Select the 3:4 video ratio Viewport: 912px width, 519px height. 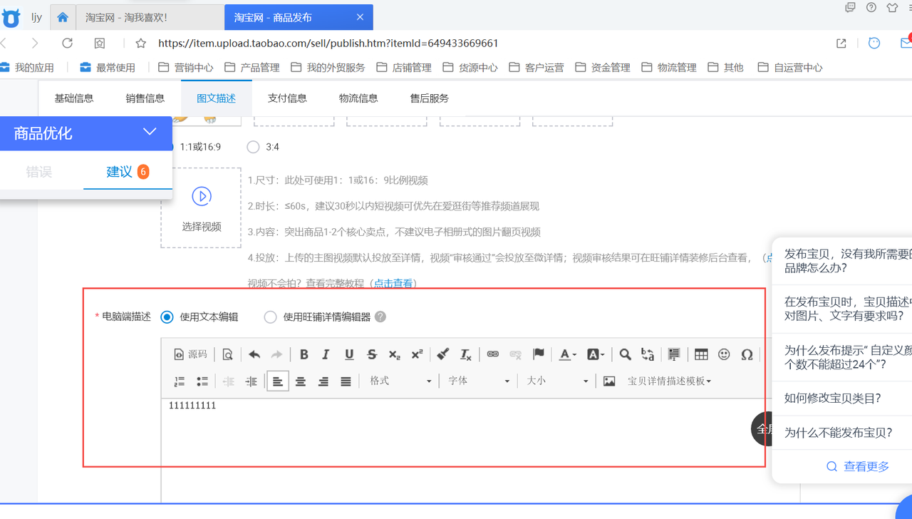pyautogui.click(x=253, y=147)
